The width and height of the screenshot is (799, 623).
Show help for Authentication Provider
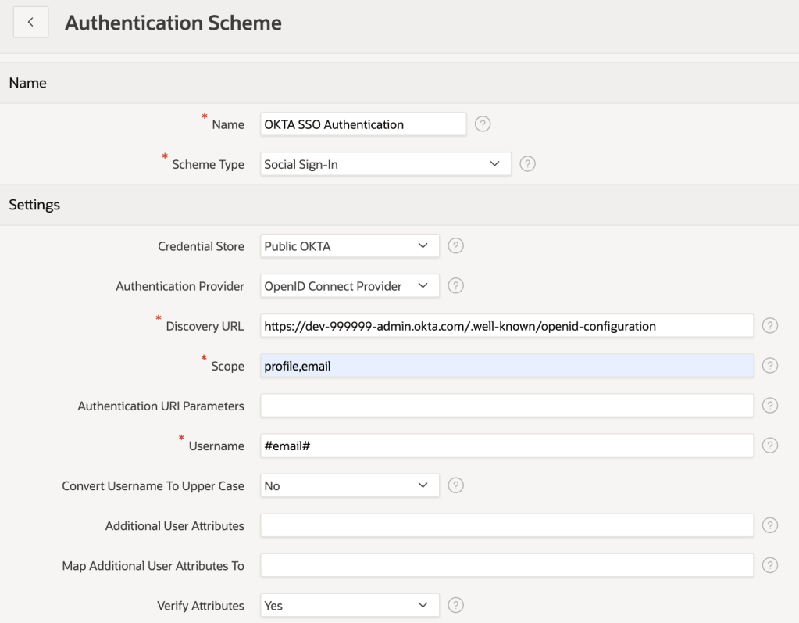(x=456, y=286)
